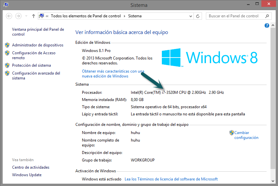Click the blue help question mark icon
The height and width of the screenshot is (186, 278).
[x=267, y=25]
